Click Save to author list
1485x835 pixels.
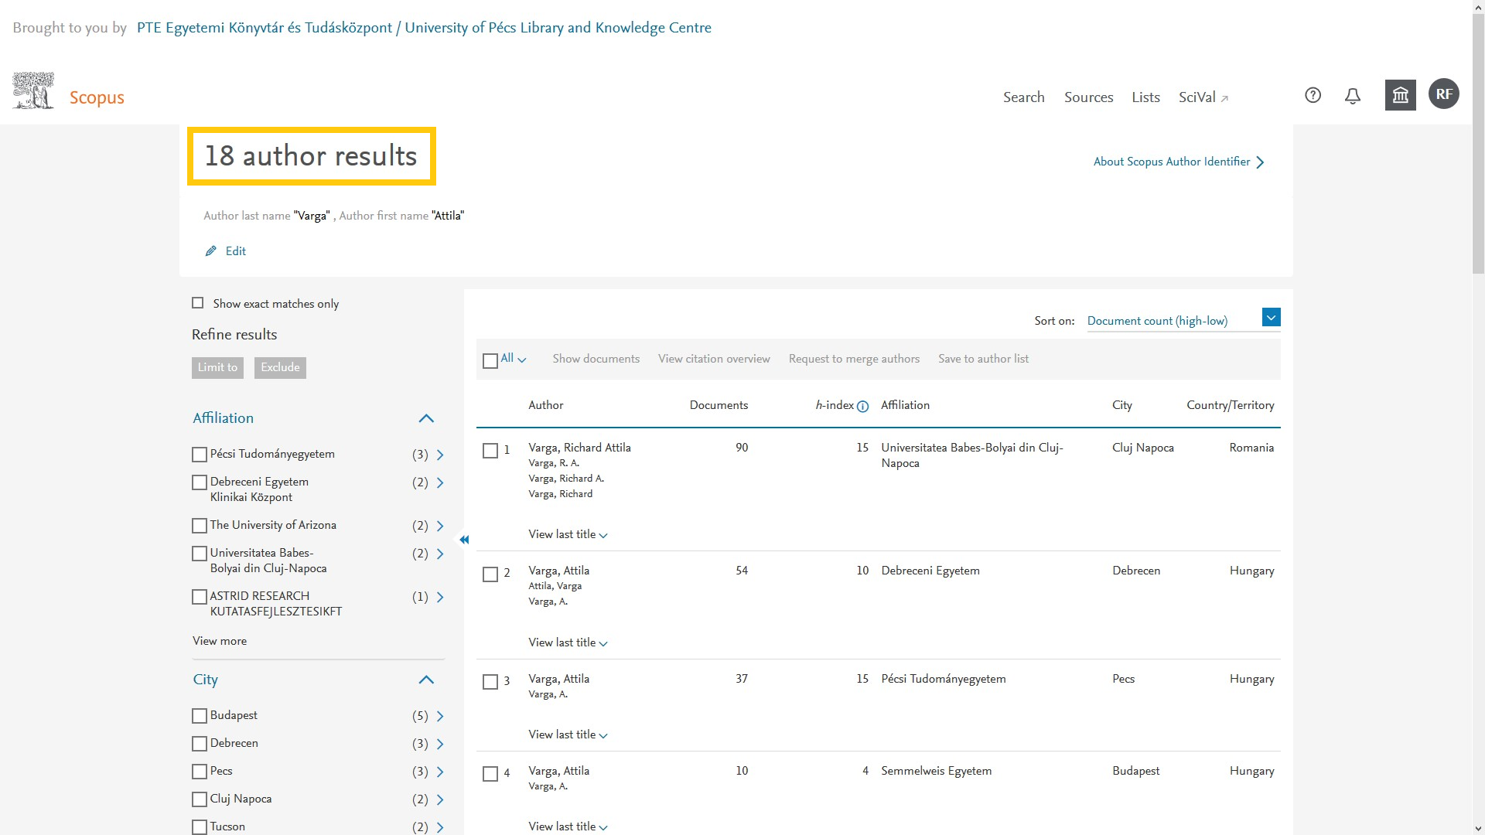983,359
